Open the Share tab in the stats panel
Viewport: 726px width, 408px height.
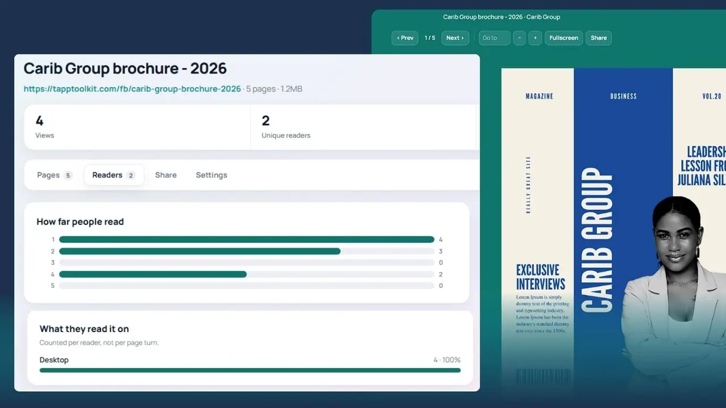pos(166,175)
